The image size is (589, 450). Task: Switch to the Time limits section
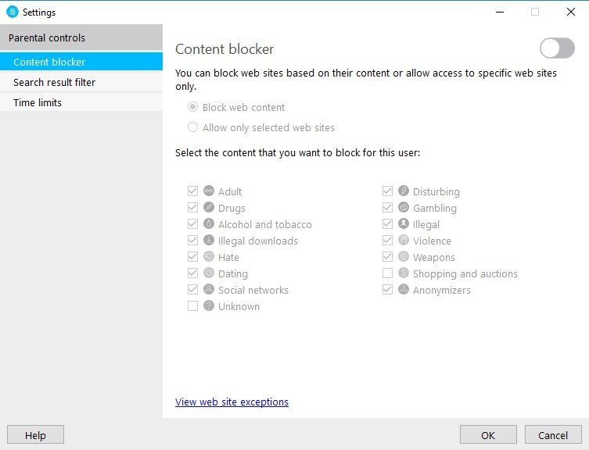[38, 102]
